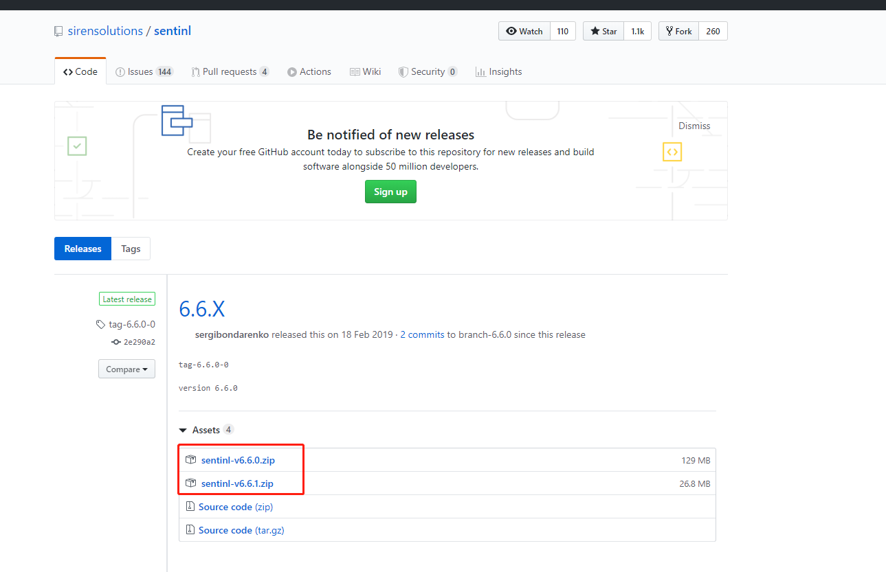
Task: Click the 144 issues counter
Action: [x=164, y=71]
